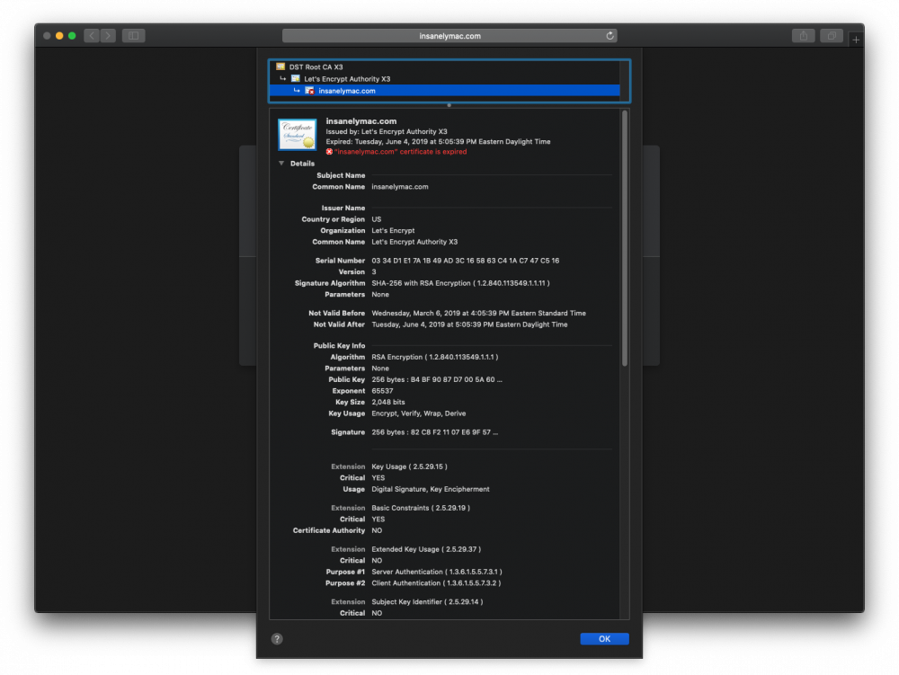
Task: Click Country or Region value US
Action: pos(376,219)
